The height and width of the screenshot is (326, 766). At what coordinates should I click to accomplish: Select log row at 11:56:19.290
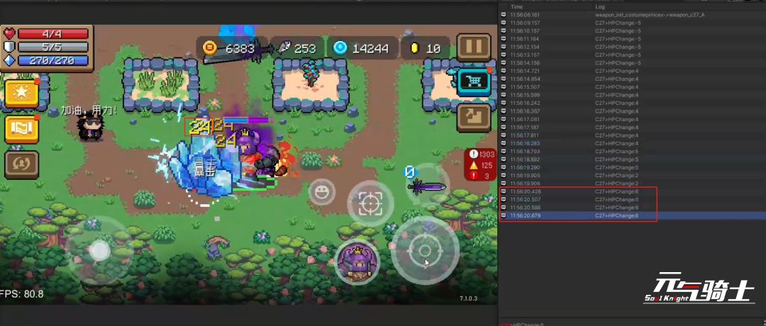click(x=633, y=167)
